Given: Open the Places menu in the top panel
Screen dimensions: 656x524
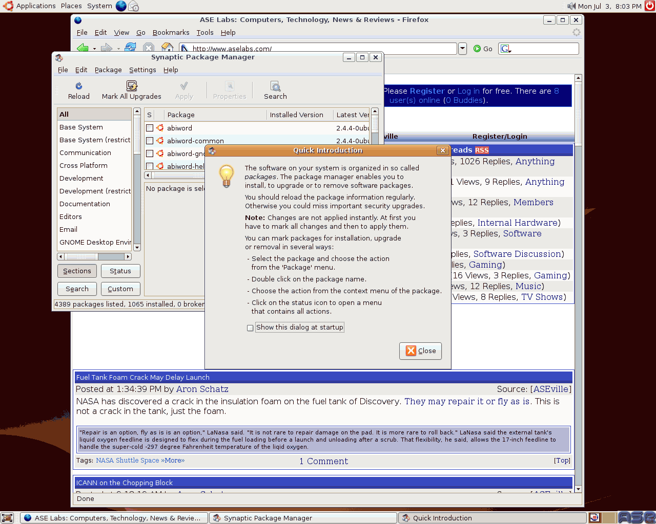Looking at the screenshot, I should pos(71,6).
